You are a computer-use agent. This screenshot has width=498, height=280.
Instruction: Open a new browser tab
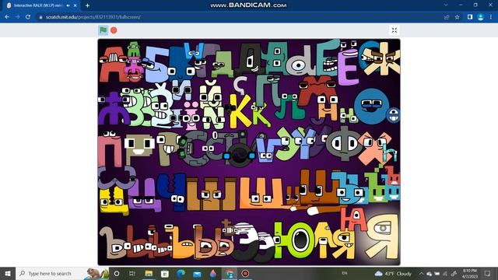87,5
